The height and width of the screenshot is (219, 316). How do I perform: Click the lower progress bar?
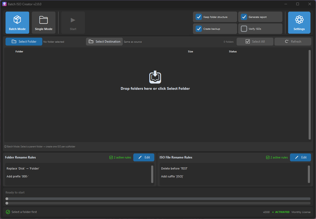158,203
